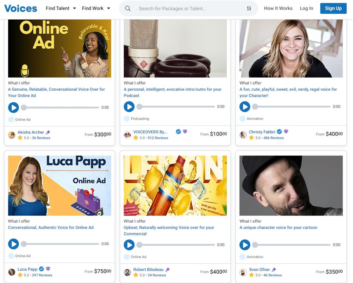This screenshot has width=353, height=283.
Task: Expand the Find Talent dropdown
Action: (61, 8)
